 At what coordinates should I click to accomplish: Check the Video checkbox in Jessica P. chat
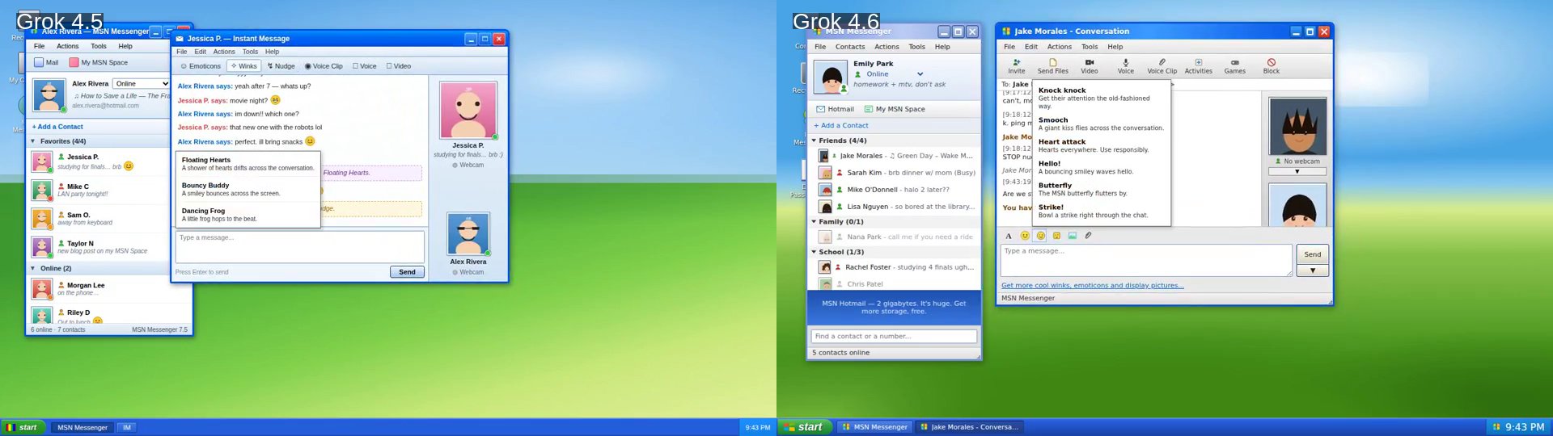coord(389,66)
